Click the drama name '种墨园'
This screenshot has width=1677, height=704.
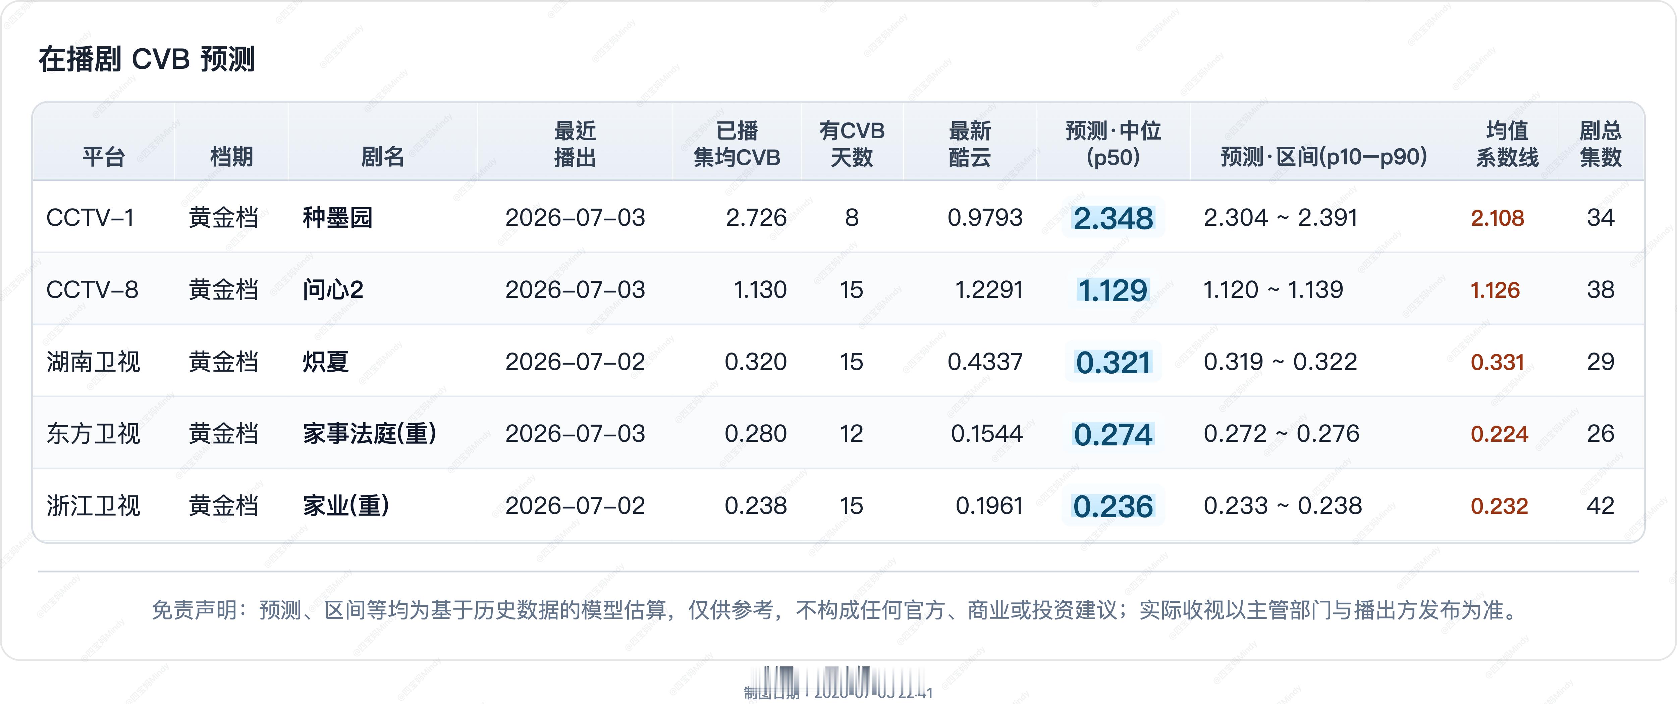point(338,218)
